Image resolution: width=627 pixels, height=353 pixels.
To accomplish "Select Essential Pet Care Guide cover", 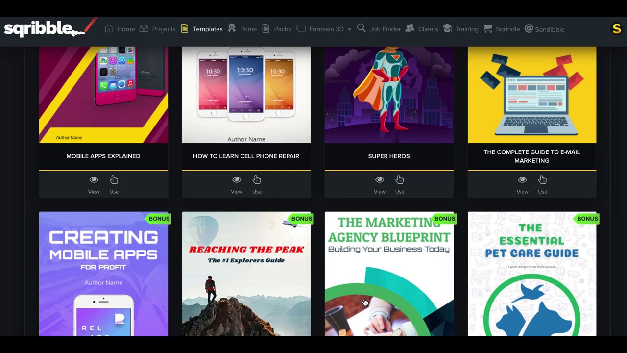I will click(532, 274).
